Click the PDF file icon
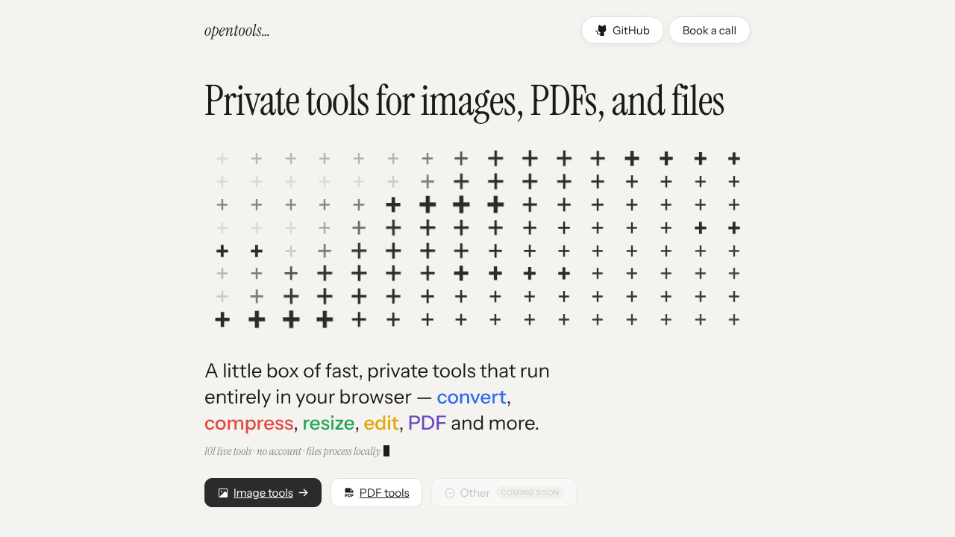The height and width of the screenshot is (537, 955). click(x=349, y=493)
